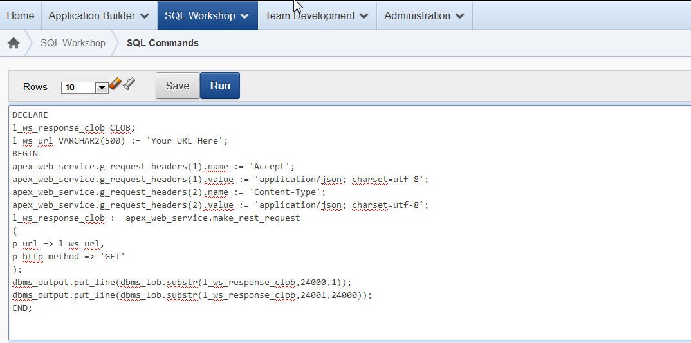Switch to the Team Development tab
This screenshot has width=691, height=343.
point(309,15)
